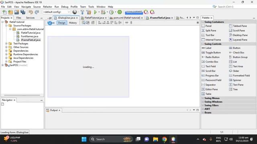Collapse the Swing Controls palette category
257x144 pixels.
point(203,44)
